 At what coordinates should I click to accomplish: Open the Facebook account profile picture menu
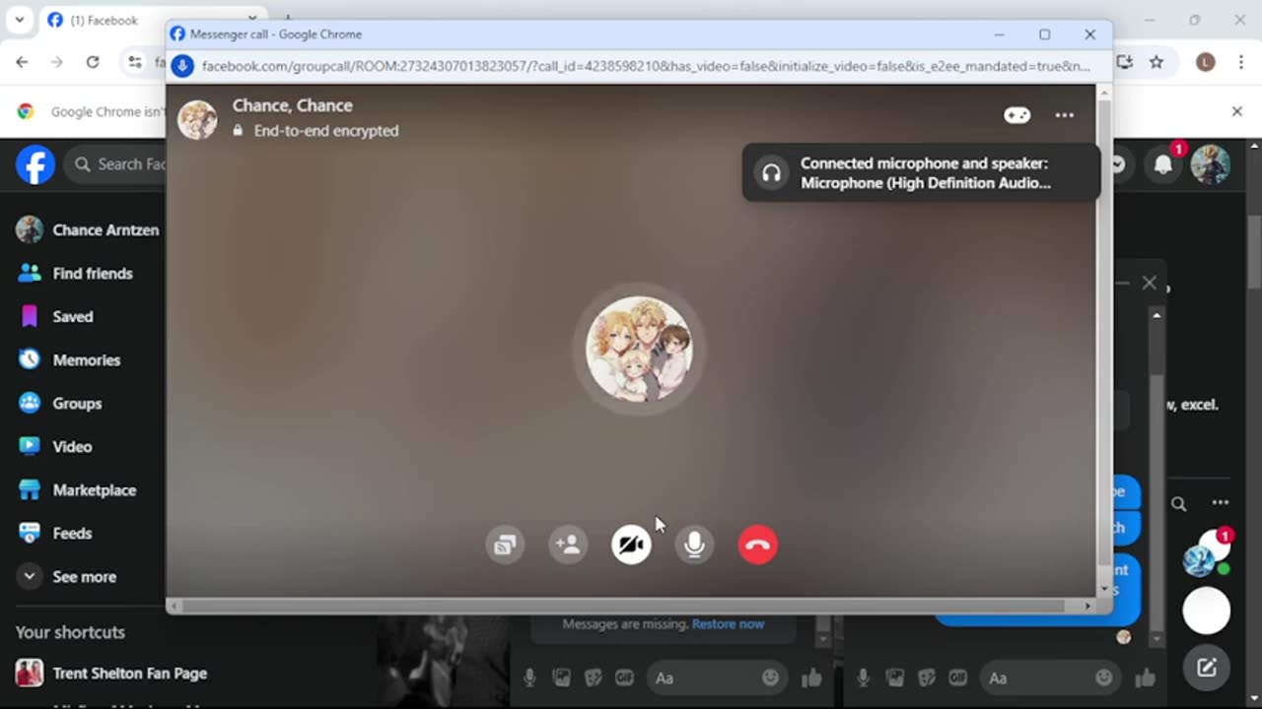point(1210,164)
